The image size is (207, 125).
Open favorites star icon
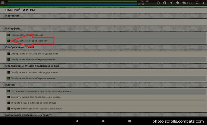click(178, 3)
